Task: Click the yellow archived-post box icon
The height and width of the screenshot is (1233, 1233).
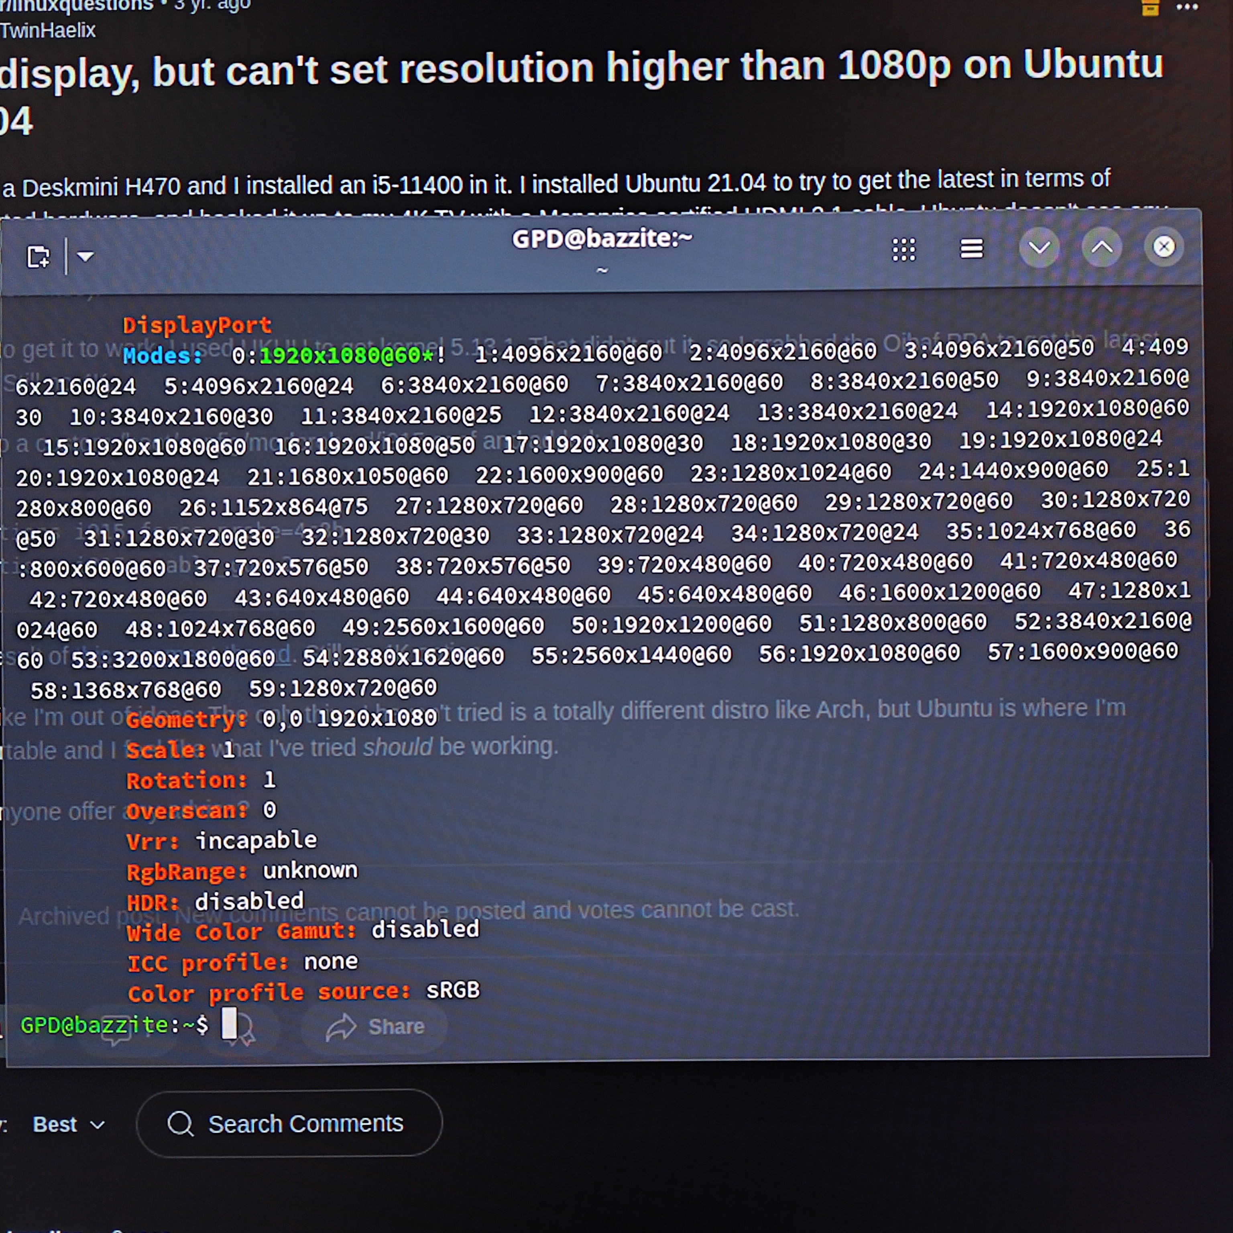Action: pos(1150,8)
